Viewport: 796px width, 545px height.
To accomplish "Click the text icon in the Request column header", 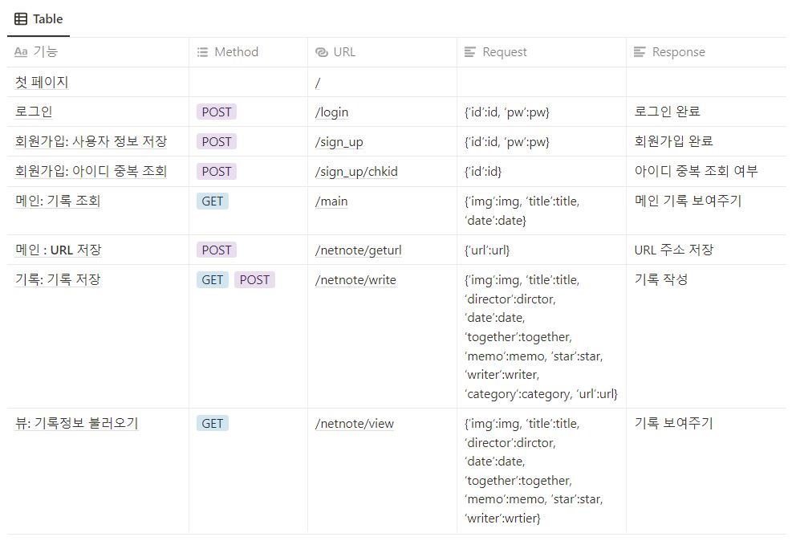I will (472, 51).
